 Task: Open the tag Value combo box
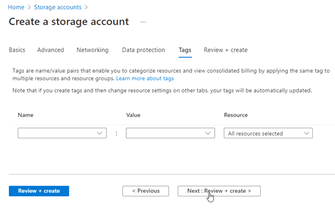tap(171, 133)
